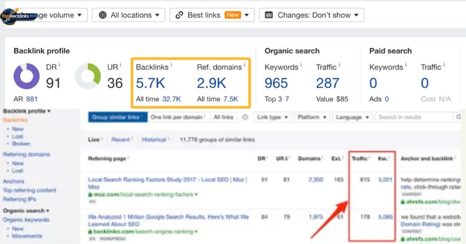Sort by the Domains column header
This screenshot has height=244, width=466.
point(309,159)
